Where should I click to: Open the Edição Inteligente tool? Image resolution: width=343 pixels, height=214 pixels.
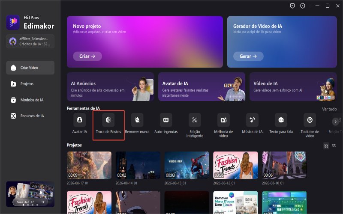[195, 125]
